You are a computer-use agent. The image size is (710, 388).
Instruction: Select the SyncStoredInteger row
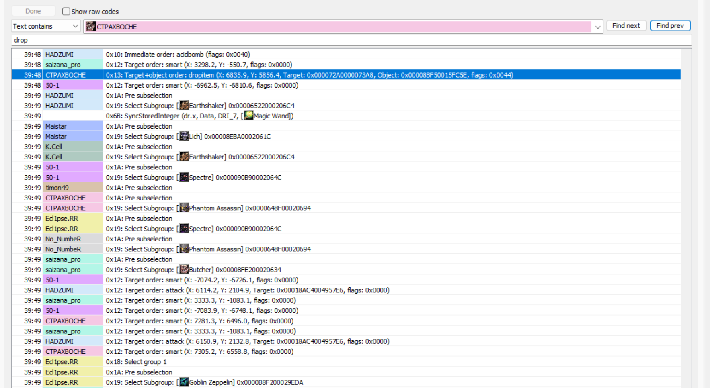(x=346, y=116)
